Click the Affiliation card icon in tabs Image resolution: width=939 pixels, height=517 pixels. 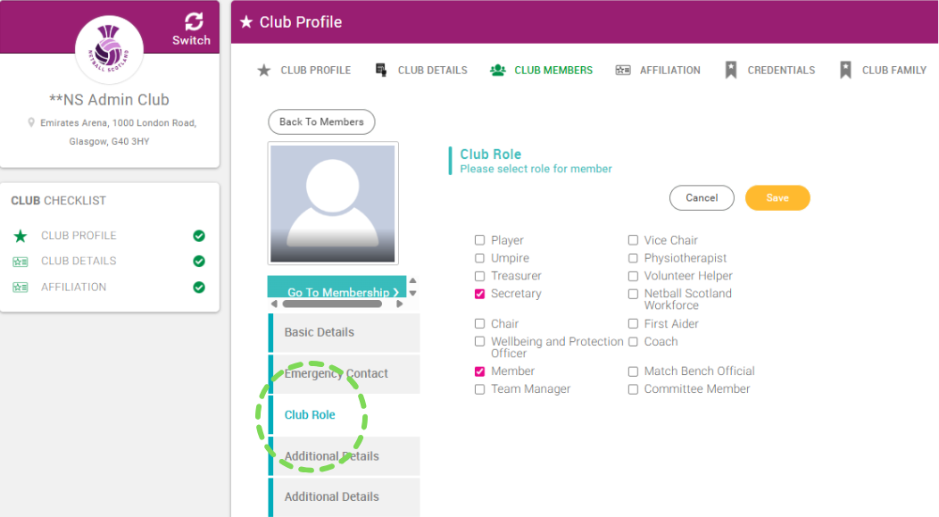[623, 70]
